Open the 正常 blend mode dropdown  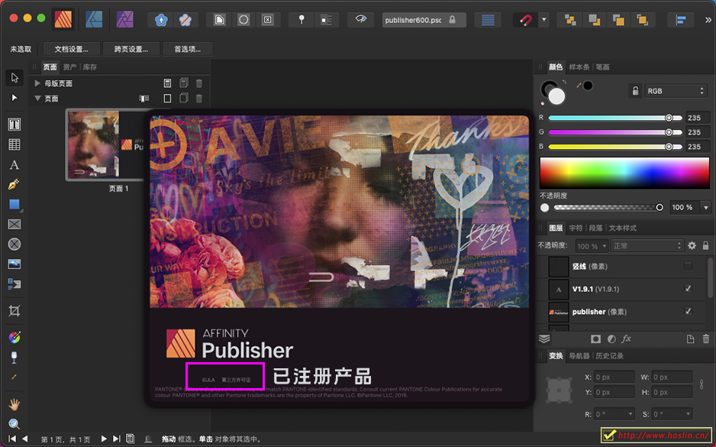coord(647,246)
